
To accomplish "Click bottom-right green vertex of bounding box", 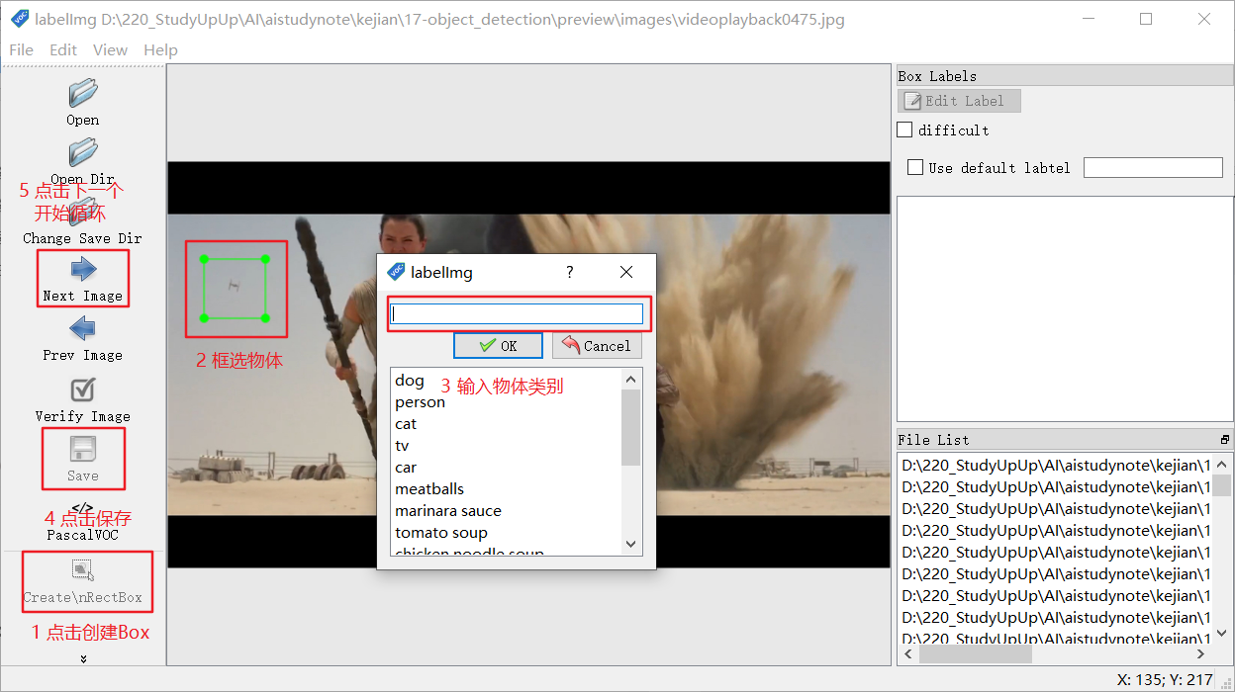I will [265, 317].
